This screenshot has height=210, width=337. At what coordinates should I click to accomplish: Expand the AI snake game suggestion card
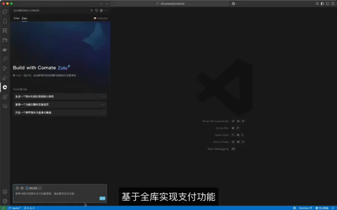[x=60, y=96]
